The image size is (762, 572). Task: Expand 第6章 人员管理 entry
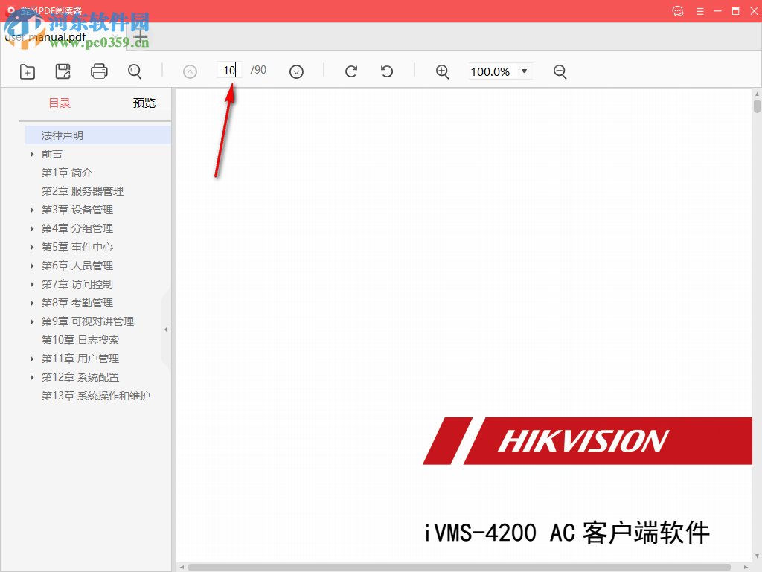(32, 266)
